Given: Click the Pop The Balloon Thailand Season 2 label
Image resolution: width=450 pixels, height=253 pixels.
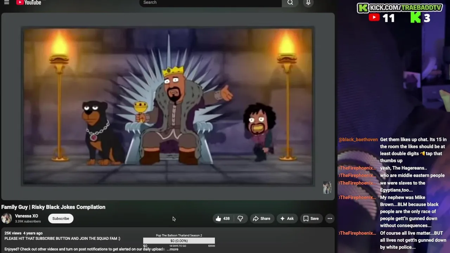Looking at the screenshot, I should tap(179, 235).
